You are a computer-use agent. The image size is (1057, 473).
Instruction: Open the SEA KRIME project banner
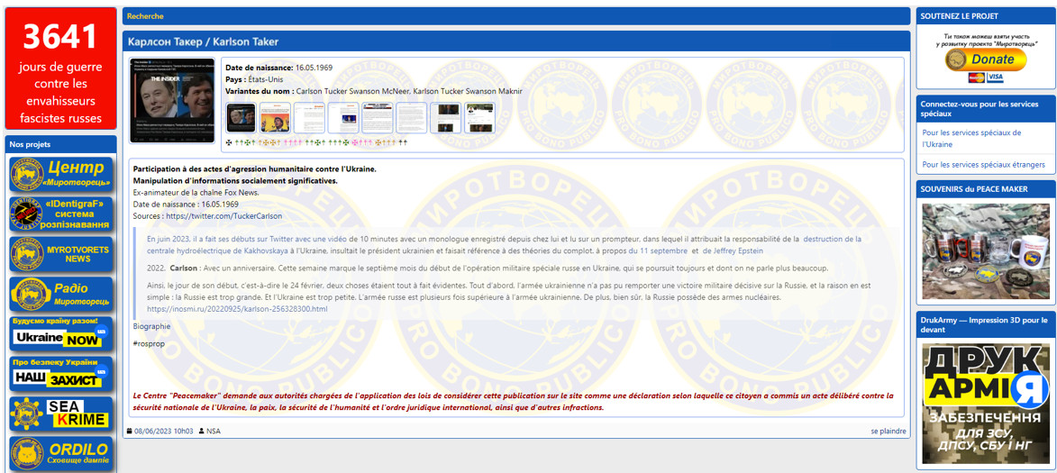point(61,414)
